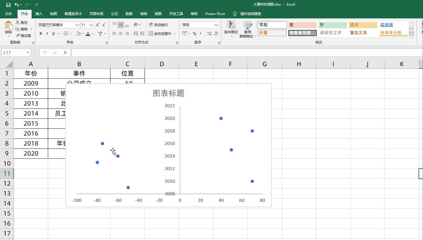The image size is (423, 240).
Task: Click the Select All corner triangle
Action: pos(9,64)
